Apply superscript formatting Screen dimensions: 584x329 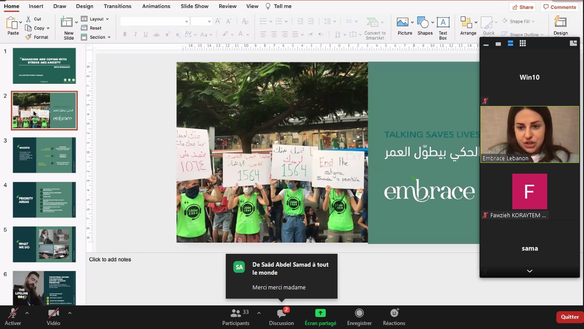pyautogui.click(x=167, y=35)
